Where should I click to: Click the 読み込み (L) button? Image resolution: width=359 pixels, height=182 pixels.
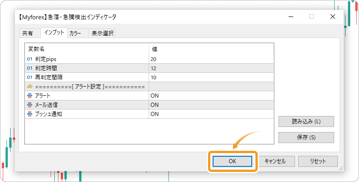click(x=306, y=121)
